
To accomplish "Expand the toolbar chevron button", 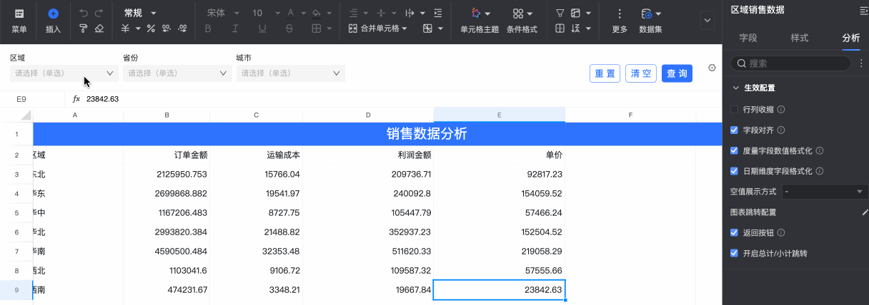I will tap(707, 20).
